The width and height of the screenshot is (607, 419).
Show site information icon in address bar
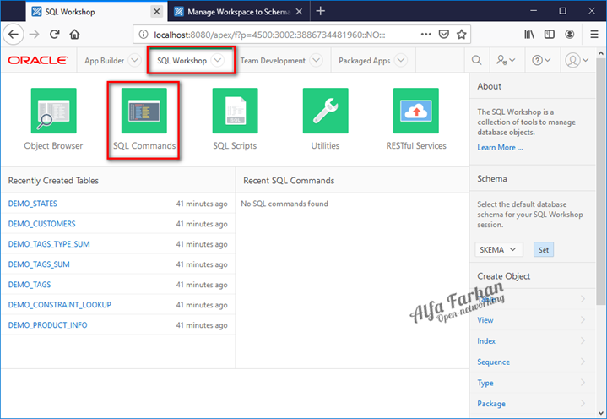coord(144,35)
